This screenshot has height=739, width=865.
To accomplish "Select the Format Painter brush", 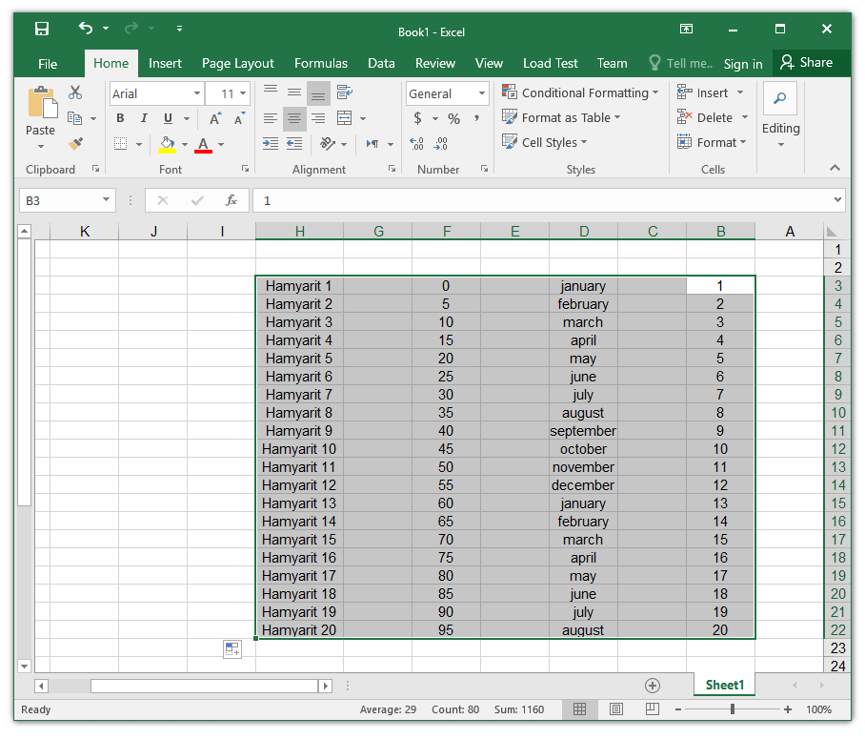I will pyautogui.click(x=75, y=144).
